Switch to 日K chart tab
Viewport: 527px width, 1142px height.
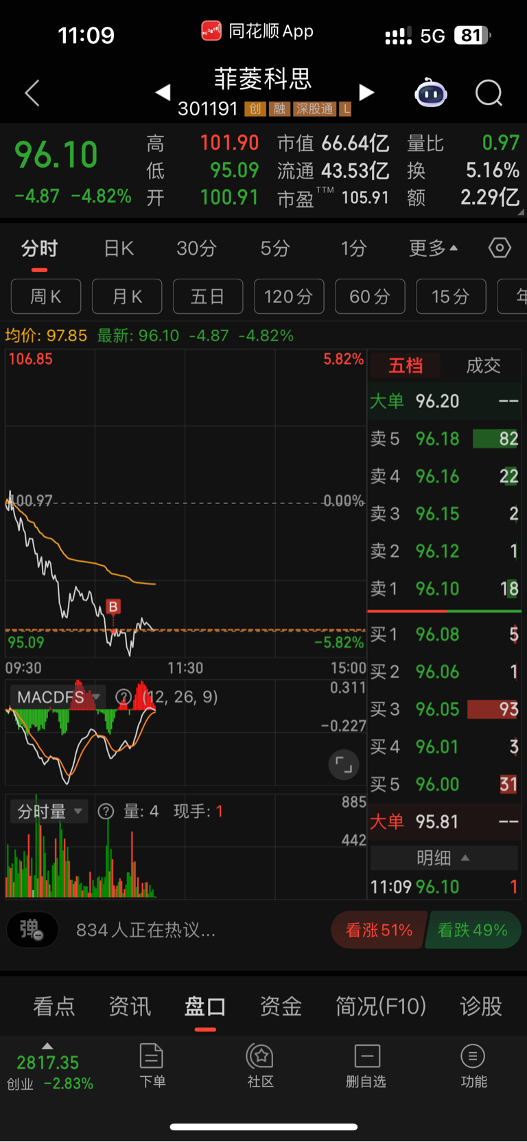coord(119,248)
